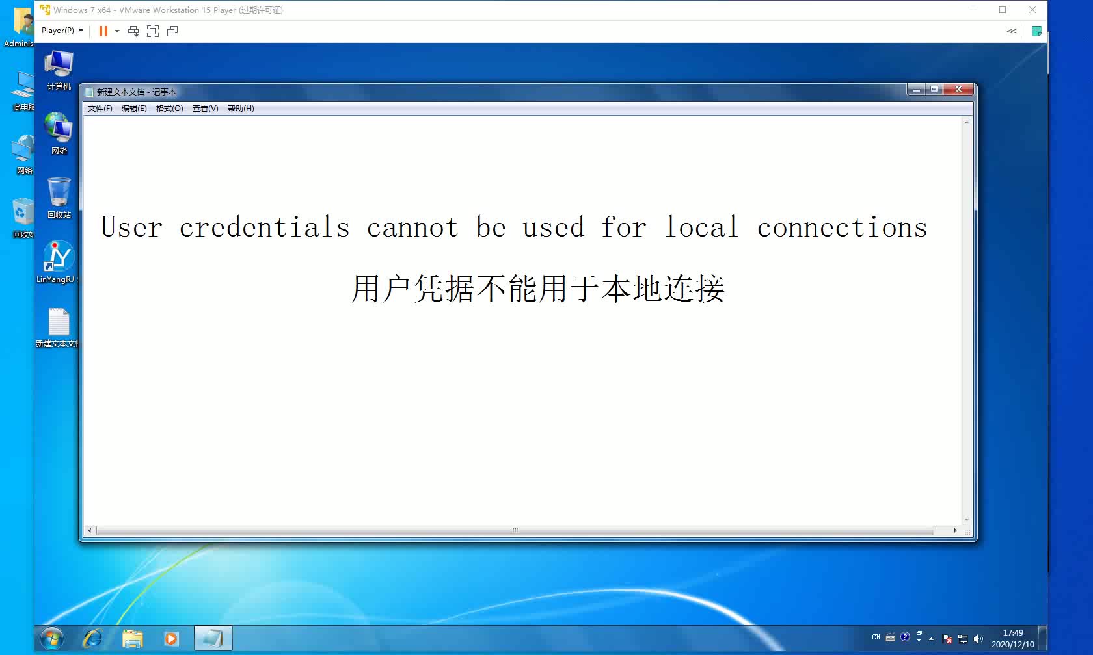1093x655 pixels.
Task: Click the Notepad vertical scroll down arrow
Action: [967, 519]
